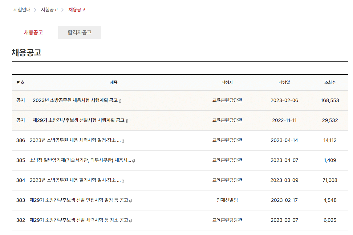The height and width of the screenshot is (235, 353).
Task: Open the attachment on 제29기 소방간부후보생 선발시험 시행계획 공고
Action: coord(127,121)
